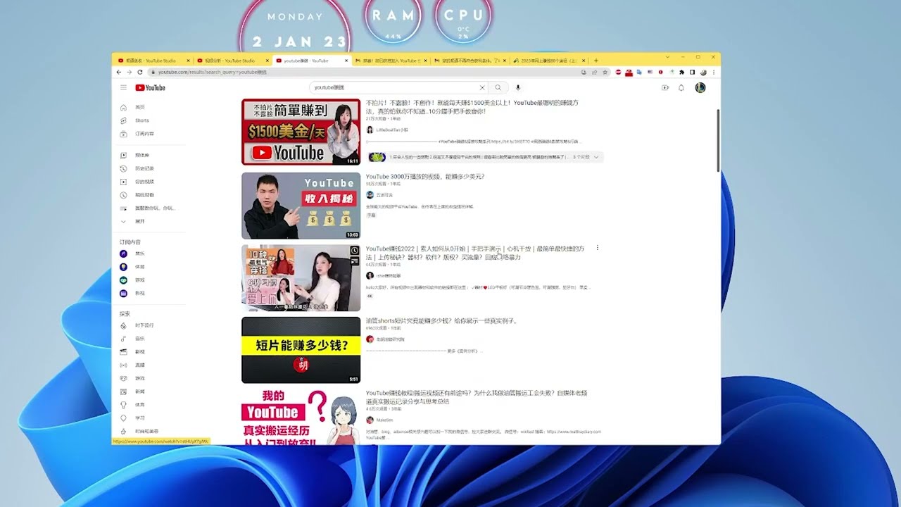The width and height of the screenshot is (901, 507).
Task: Add the YouTube赚钱2022 video to Watch later
Action: click(354, 251)
